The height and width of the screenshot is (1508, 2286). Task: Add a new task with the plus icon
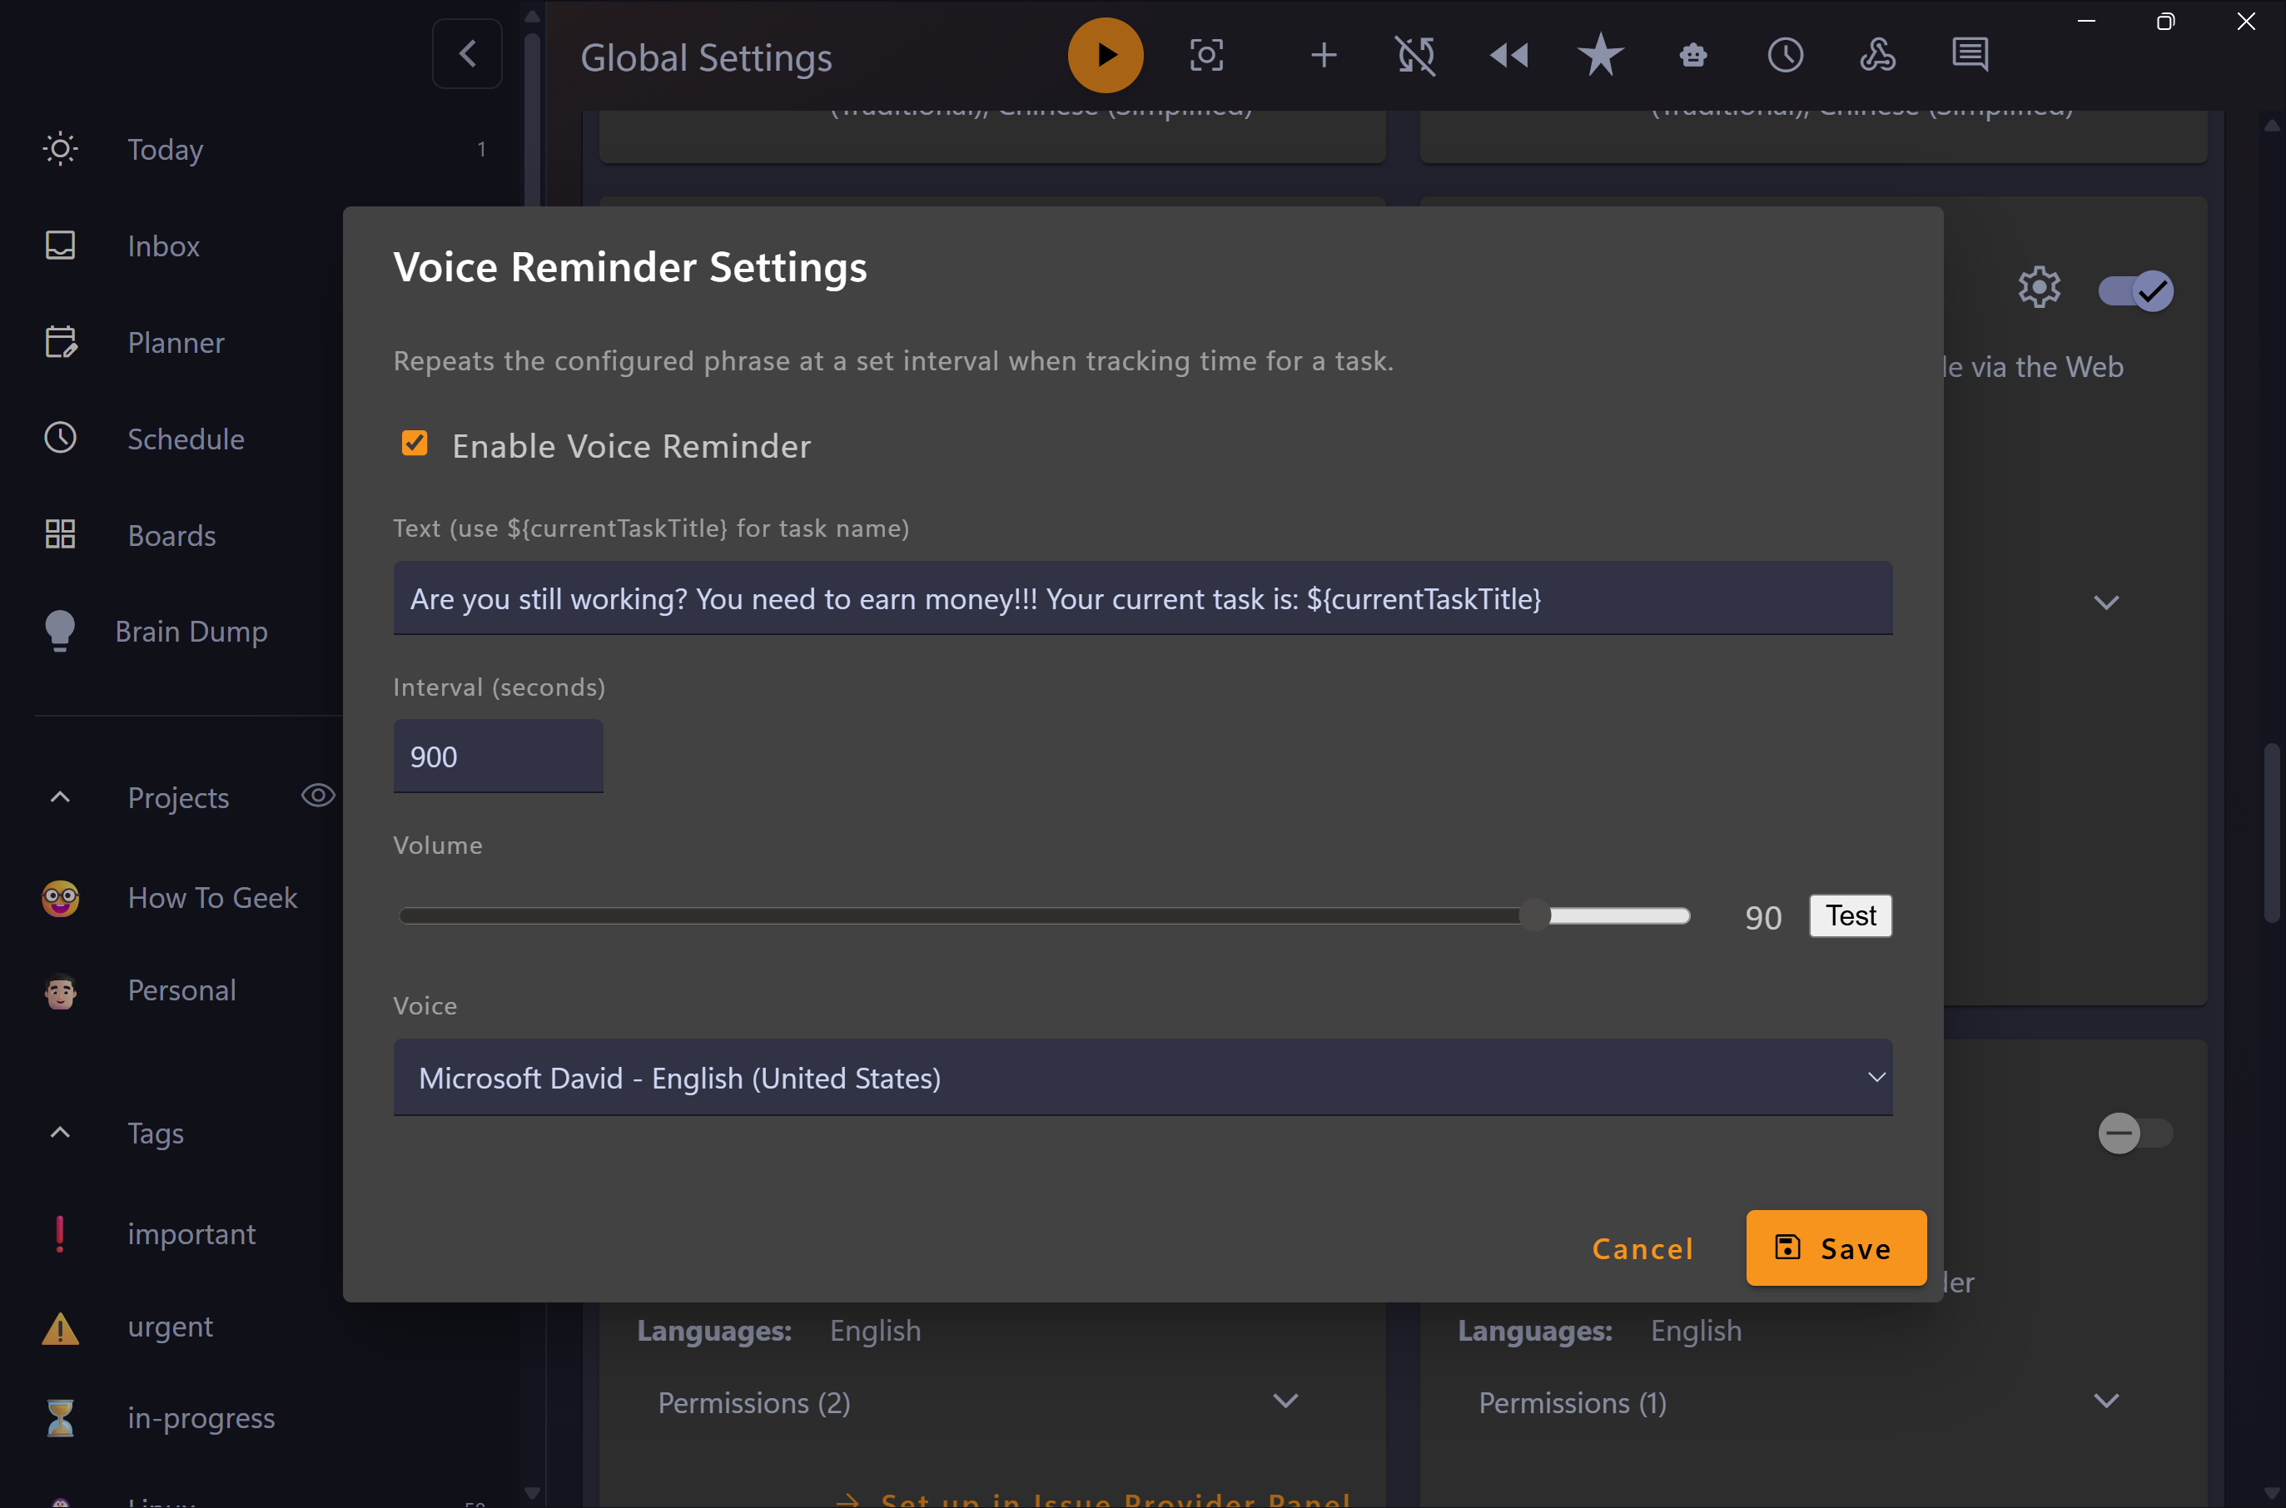1324,55
